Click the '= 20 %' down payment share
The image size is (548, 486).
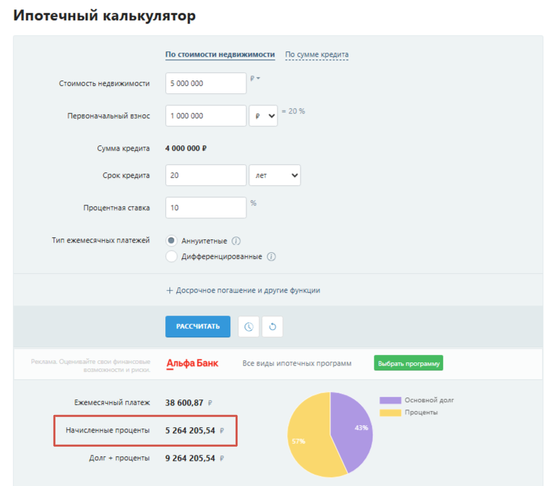(293, 112)
